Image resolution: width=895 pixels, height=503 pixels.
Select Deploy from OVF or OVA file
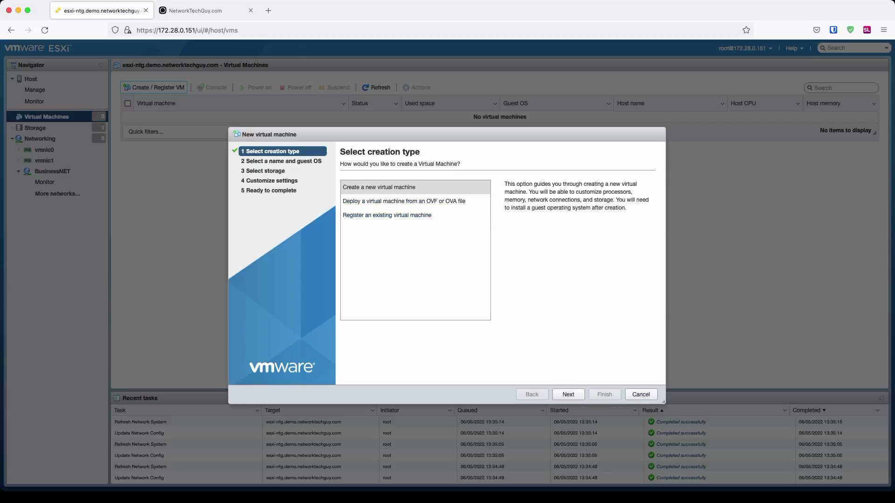(404, 201)
